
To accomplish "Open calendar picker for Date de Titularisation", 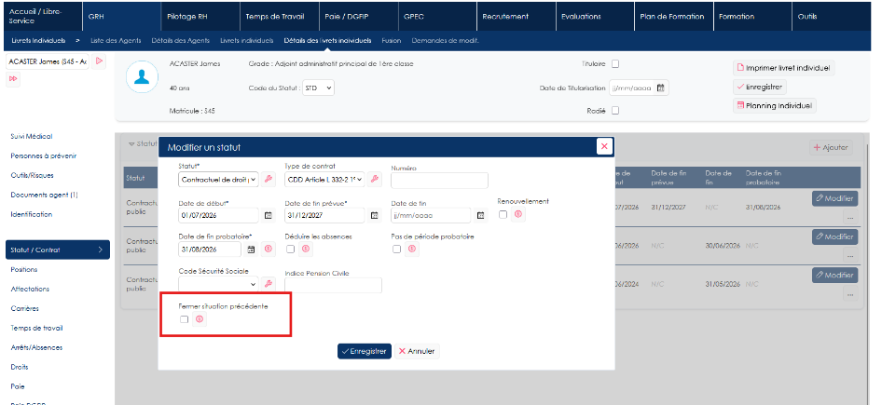I will click(x=661, y=88).
